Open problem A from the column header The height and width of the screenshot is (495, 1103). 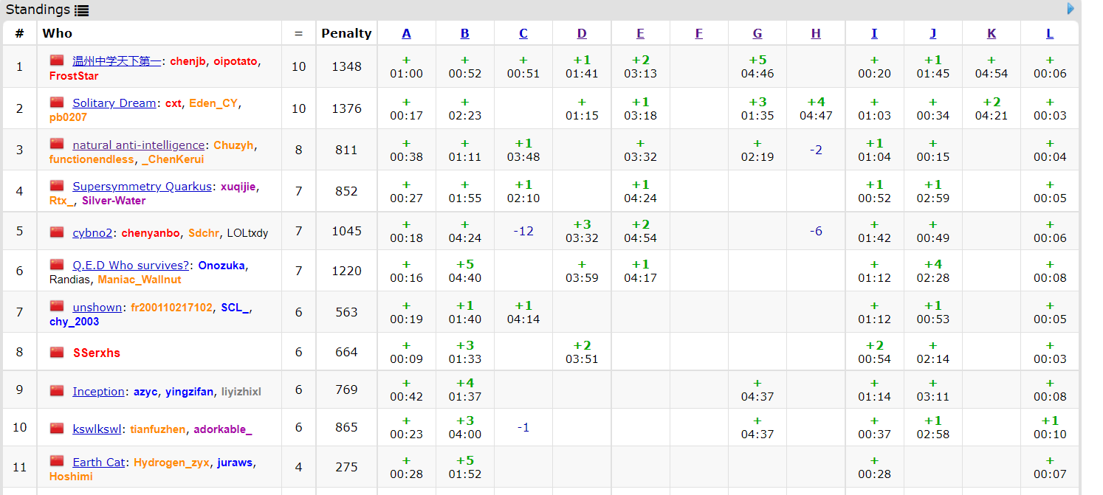tap(406, 33)
